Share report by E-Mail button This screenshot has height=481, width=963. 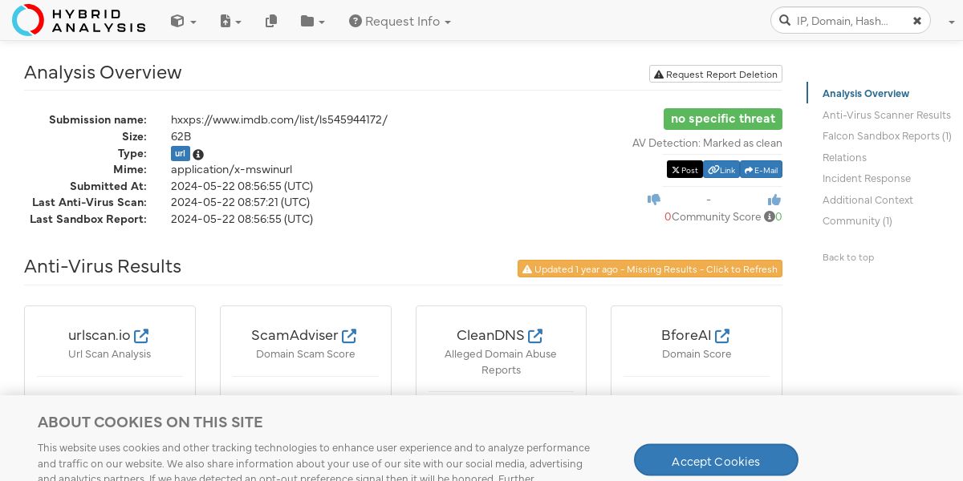tap(761, 170)
